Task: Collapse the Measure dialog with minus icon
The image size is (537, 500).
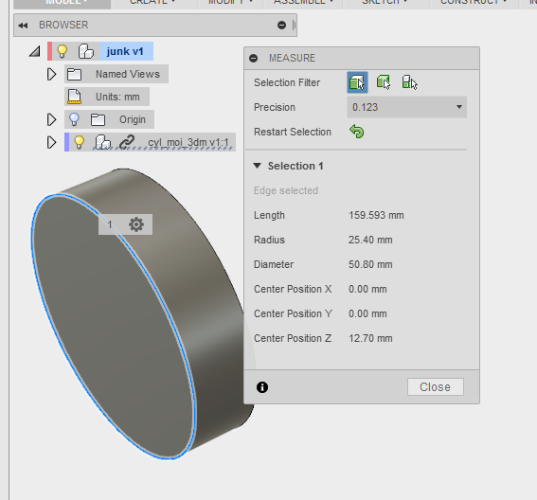Action: (254, 58)
